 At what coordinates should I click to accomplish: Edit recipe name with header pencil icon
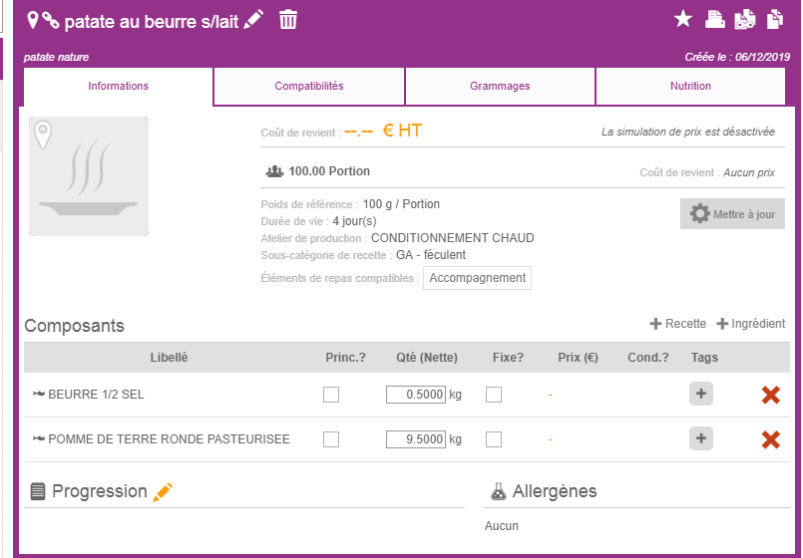[x=253, y=20]
